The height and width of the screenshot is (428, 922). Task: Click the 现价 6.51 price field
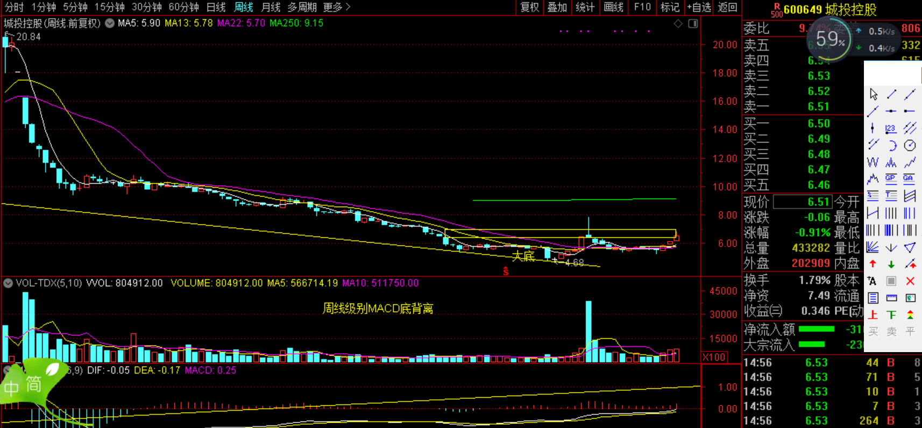pyautogui.click(x=802, y=202)
